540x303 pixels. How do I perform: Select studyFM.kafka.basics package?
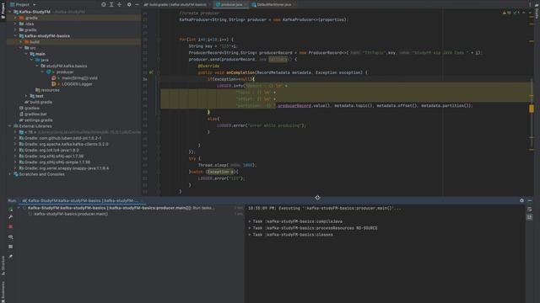click(x=64, y=66)
